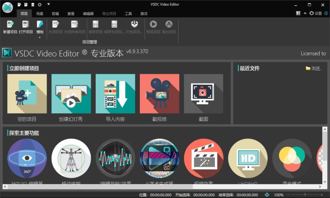This screenshot has width=330, height=198.
Task: Click the v6.9.3.370 version text
Action: click(137, 51)
